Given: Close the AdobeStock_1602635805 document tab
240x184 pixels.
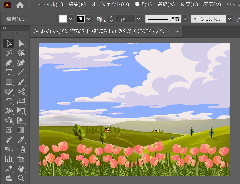Looking at the screenshot, I should click(x=177, y=31).
